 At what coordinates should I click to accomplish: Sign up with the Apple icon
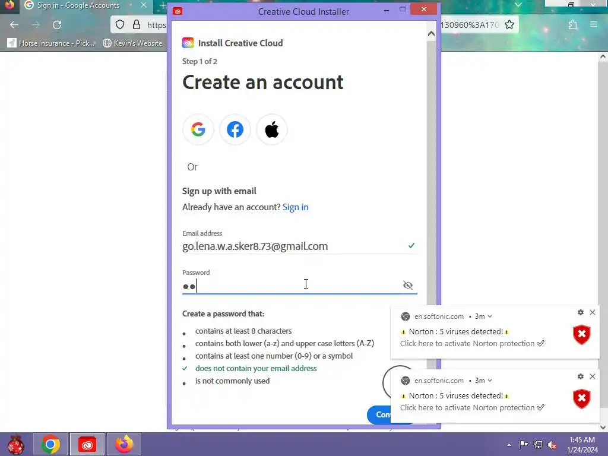click(272, 129)
